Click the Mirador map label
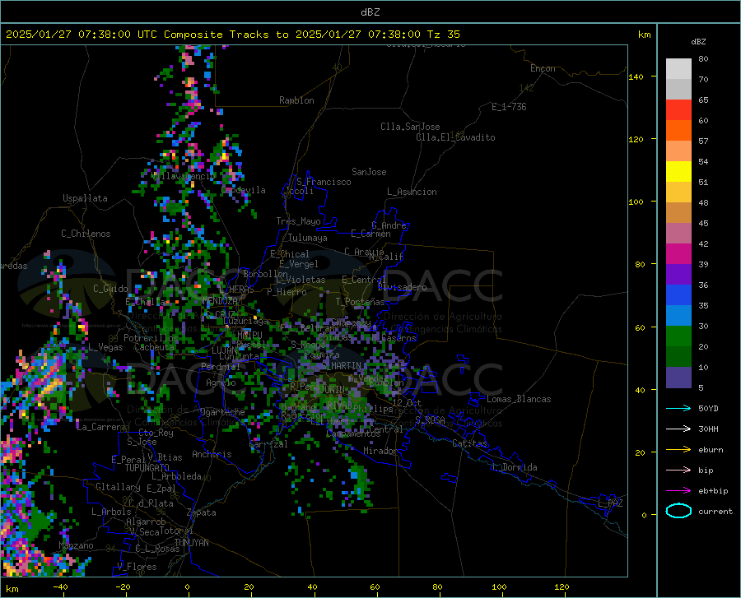 tap(380, 451)
